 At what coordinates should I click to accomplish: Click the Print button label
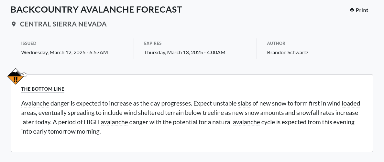362,10
